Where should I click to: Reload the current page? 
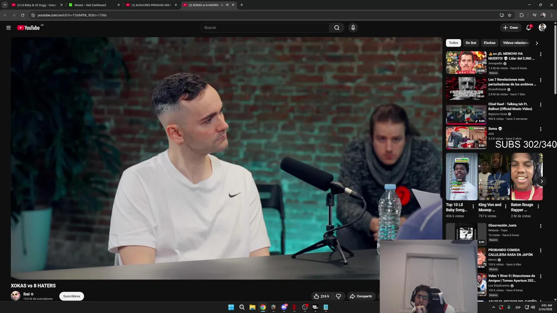point(23,15)
